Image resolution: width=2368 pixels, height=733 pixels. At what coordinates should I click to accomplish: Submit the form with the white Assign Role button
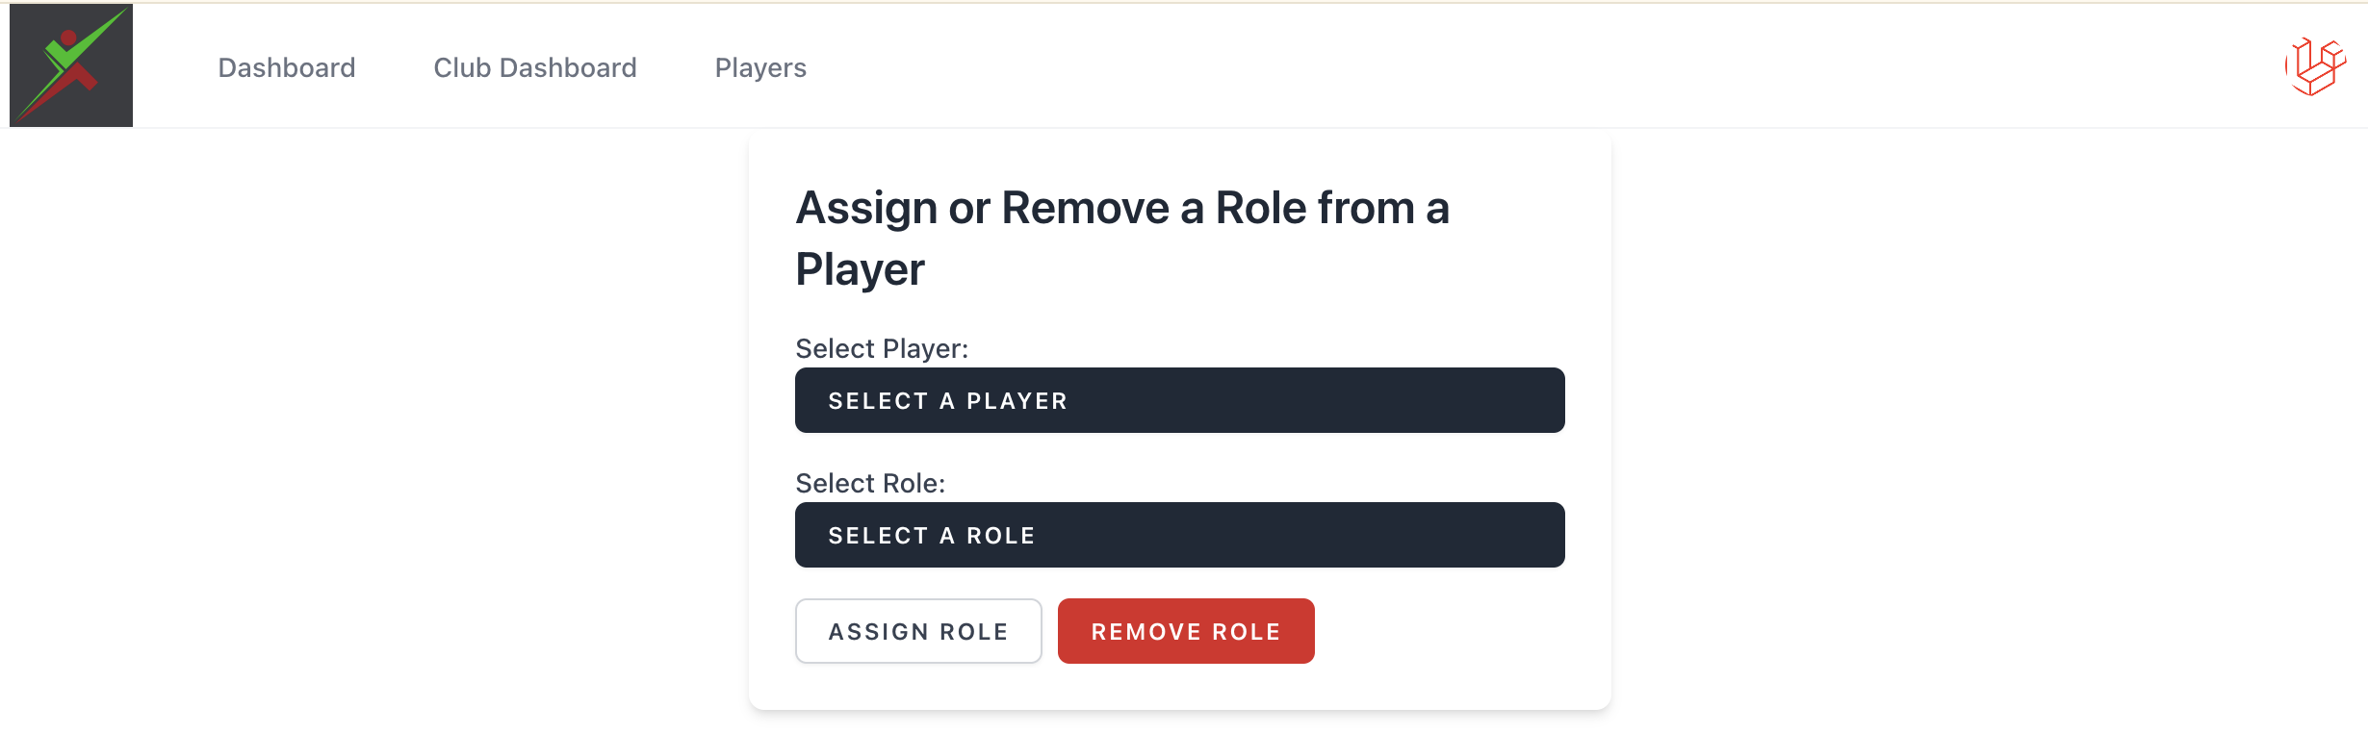(917, 631)
